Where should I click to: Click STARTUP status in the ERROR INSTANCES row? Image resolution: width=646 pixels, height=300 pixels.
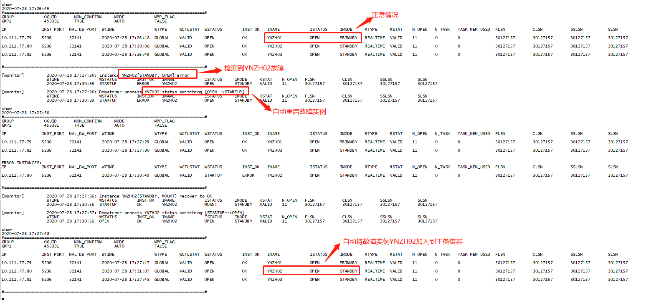213,175
